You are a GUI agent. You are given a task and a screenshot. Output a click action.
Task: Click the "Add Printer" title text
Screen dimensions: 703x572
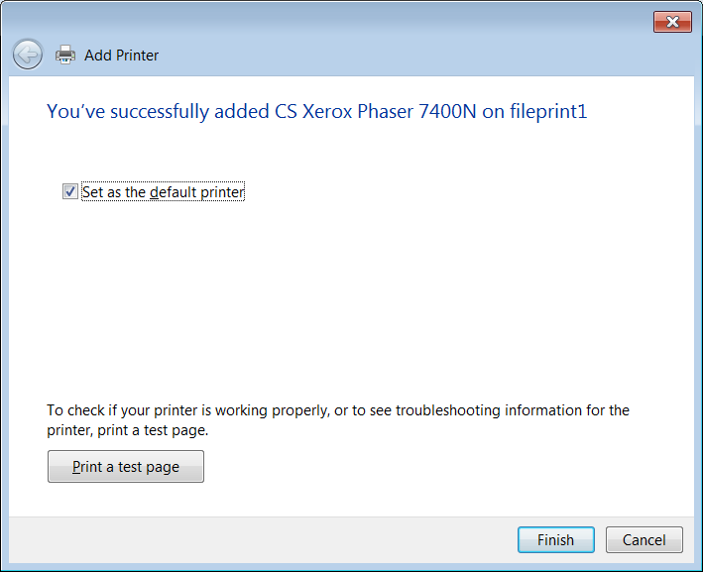point(121,56)
